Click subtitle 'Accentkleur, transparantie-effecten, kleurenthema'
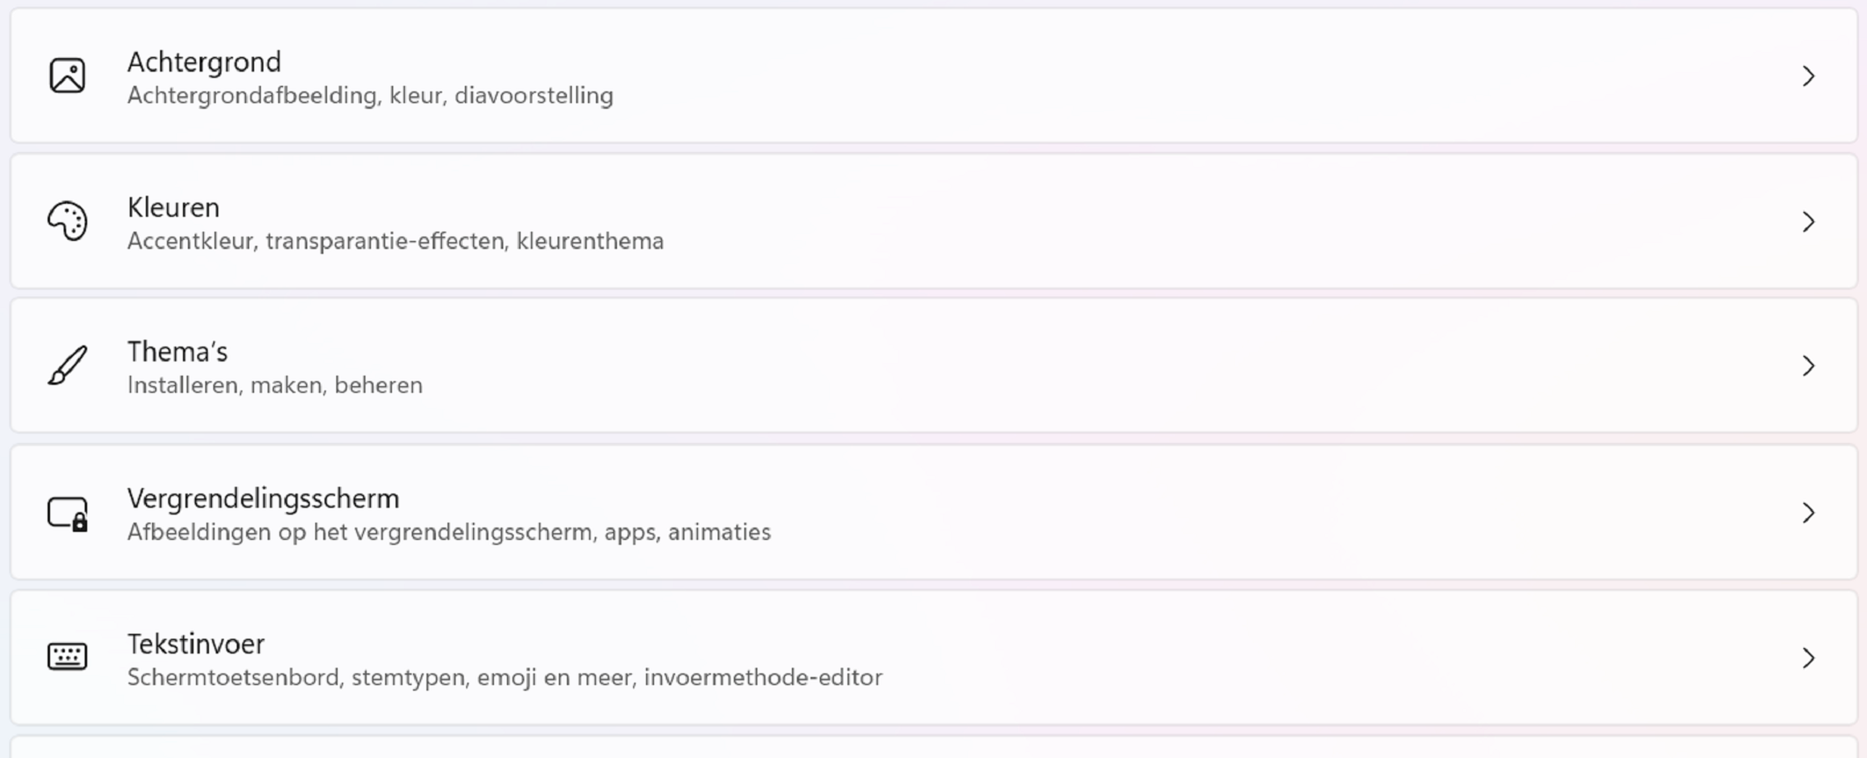 click(x=395, y=241)
